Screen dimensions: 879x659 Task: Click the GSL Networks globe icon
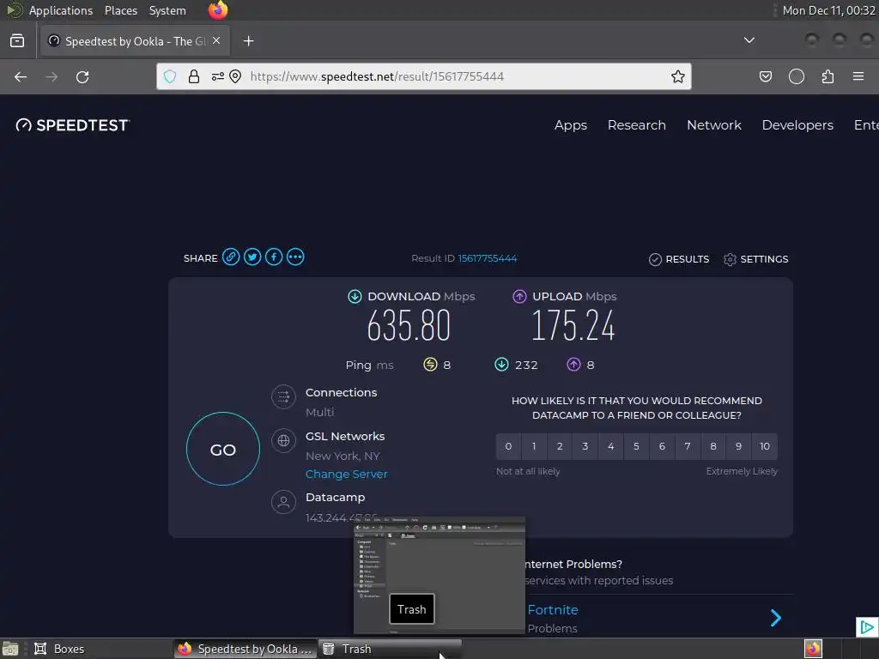click(283, 441)
